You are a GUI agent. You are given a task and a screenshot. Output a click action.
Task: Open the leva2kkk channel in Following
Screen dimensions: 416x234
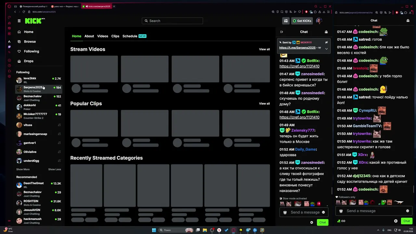(x=39, y=80)
